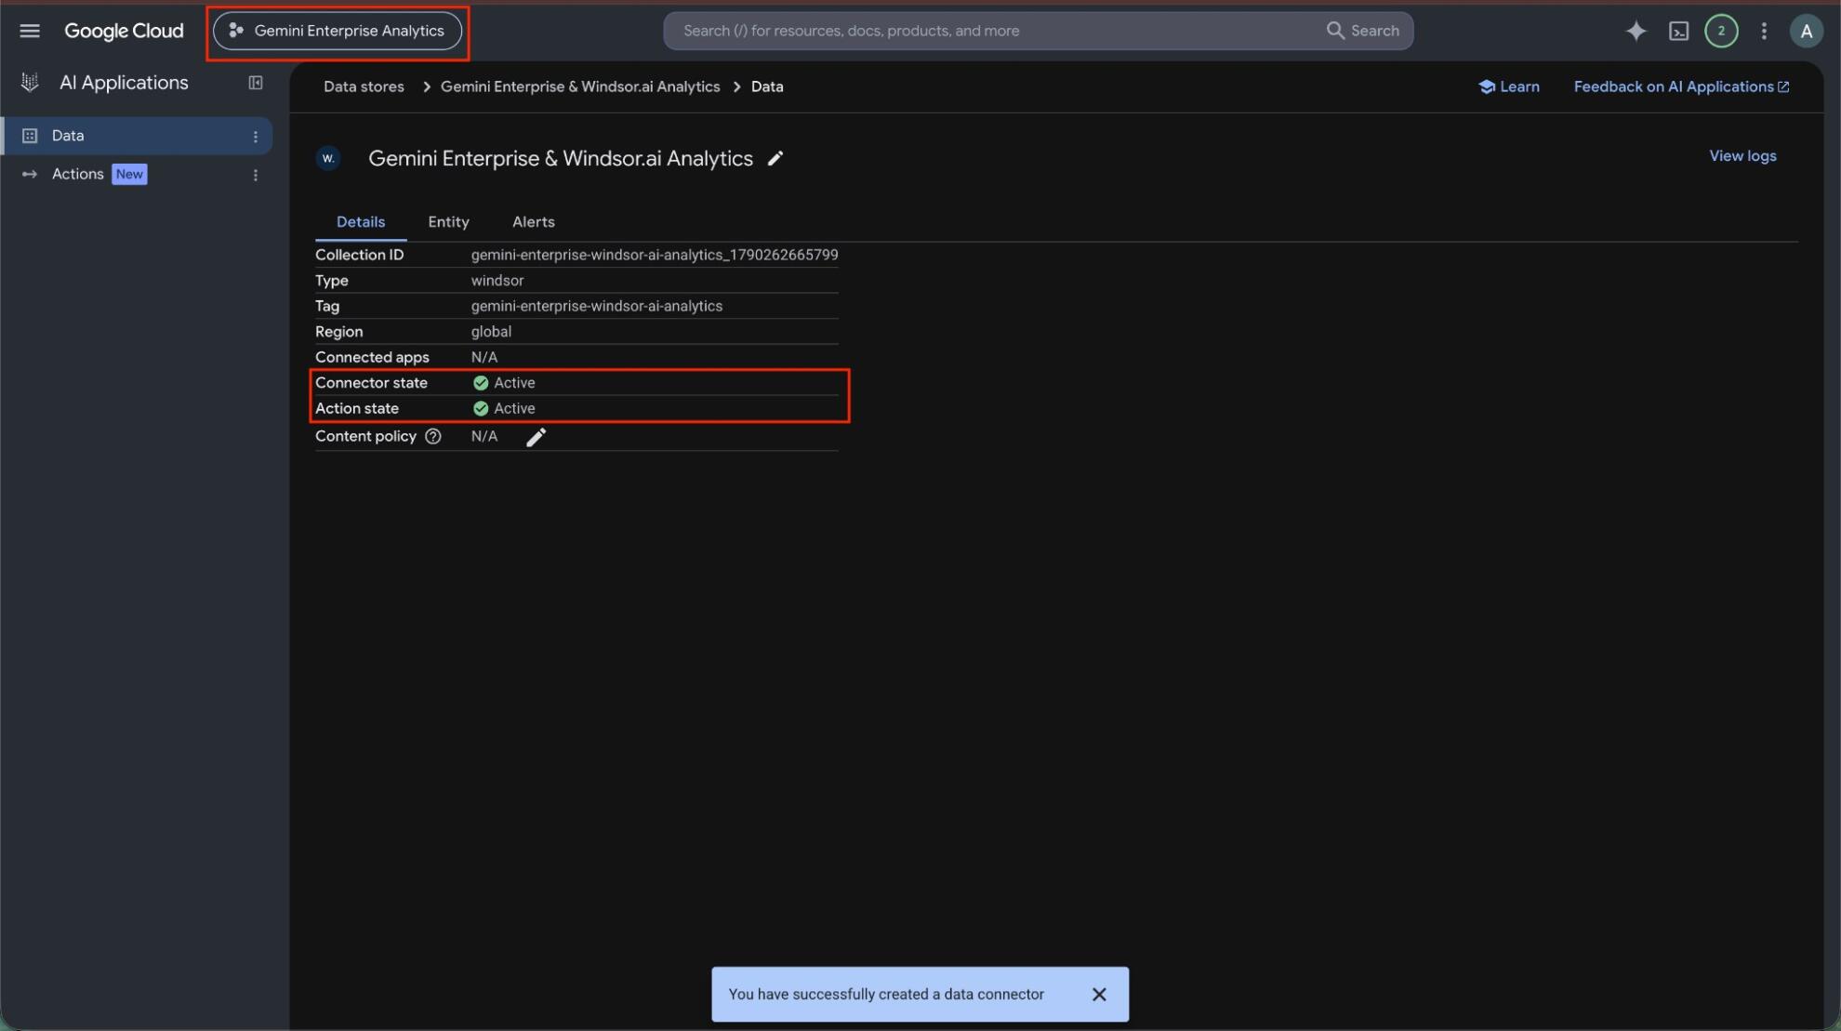Switch to the Entity tab
Viewport: 1841px width, 1031px height.
(x=448, y=222)
